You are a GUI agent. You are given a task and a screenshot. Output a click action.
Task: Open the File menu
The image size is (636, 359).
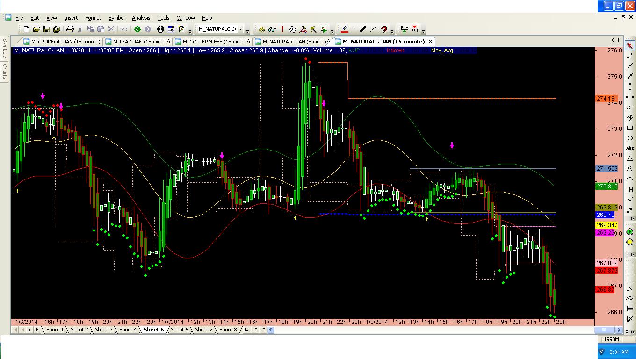click(19, 18)
